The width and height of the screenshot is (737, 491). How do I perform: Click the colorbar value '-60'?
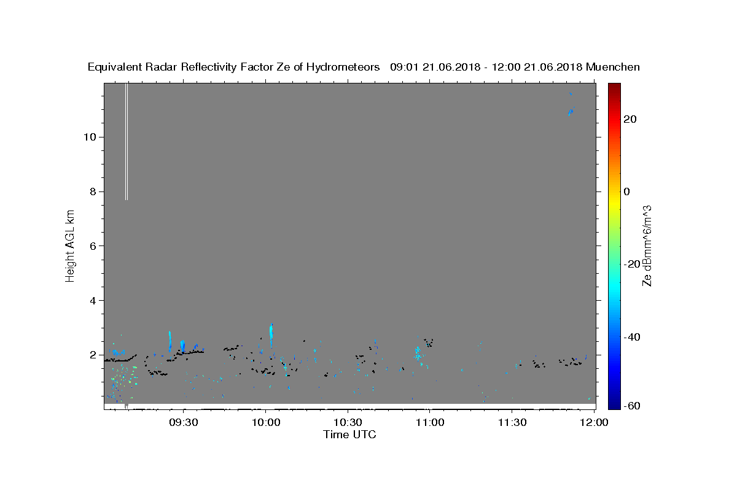(631, 405)
